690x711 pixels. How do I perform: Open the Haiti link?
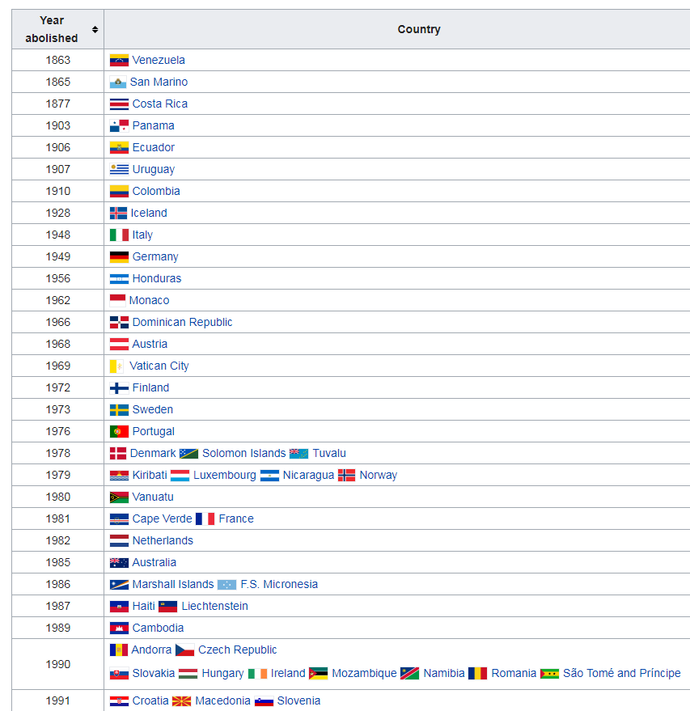[144, 607]
